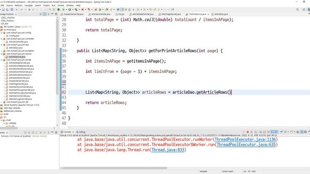The width and height of the screenshot is (310, 174).
Task: Toggle the line 34 method fold marker
Action: pos(67,51)
